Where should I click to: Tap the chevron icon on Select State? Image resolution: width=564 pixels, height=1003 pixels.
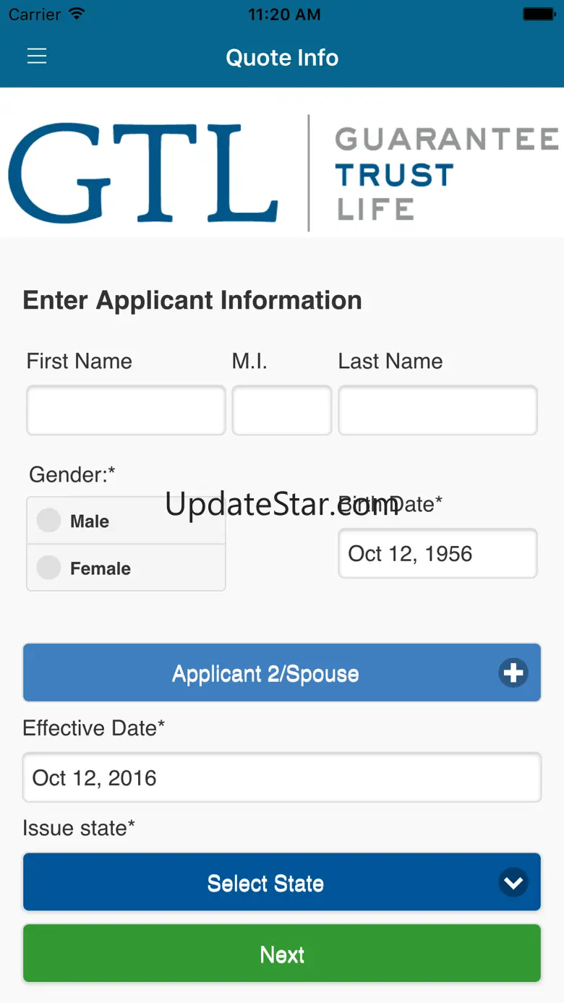(513, 882)
